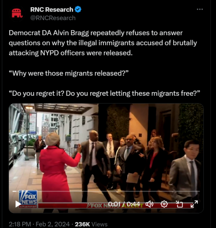The width and height of the screenshot is (216, 228).
Task: Click the 0:01 / 0:44 time display
Action: pos(124,204)
